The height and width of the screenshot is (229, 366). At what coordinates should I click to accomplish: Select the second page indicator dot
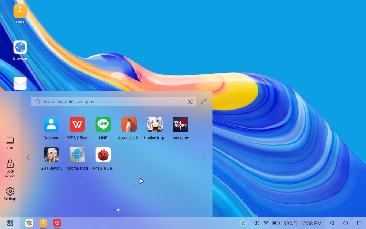[x=118, y=210]
